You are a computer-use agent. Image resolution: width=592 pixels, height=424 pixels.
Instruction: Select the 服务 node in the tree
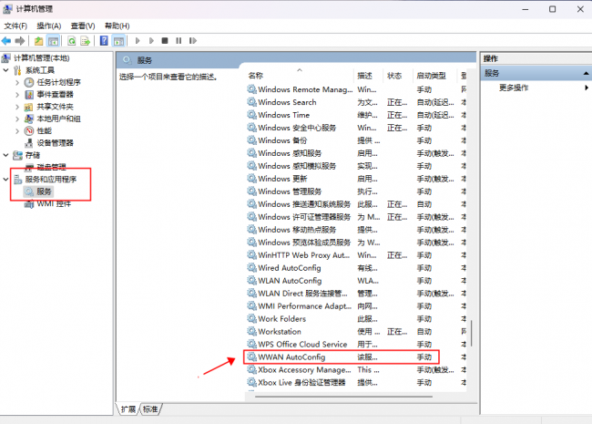coord(44,191)
